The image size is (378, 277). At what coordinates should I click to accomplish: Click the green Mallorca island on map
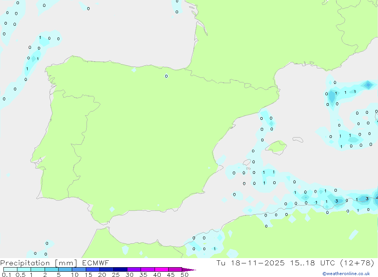[277, 147]
